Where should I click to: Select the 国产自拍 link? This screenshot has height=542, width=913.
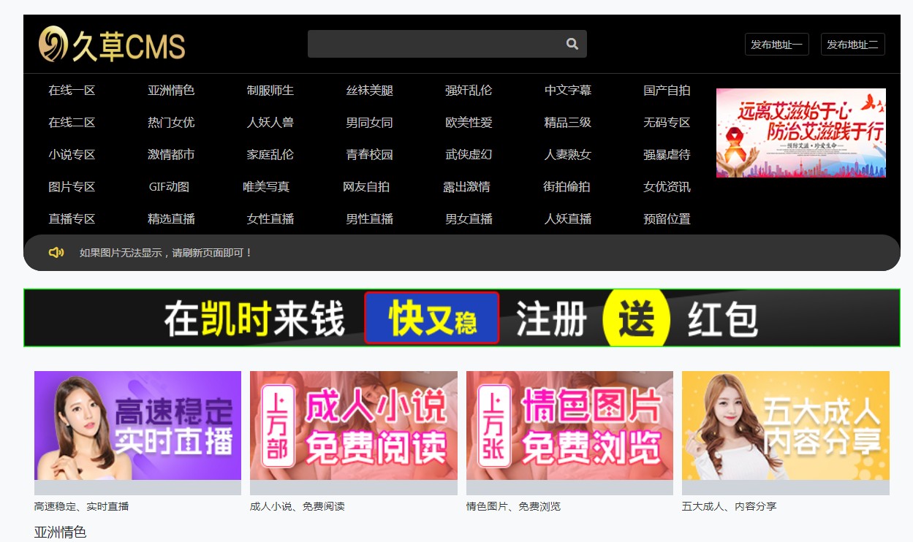(x=667, y=90)
